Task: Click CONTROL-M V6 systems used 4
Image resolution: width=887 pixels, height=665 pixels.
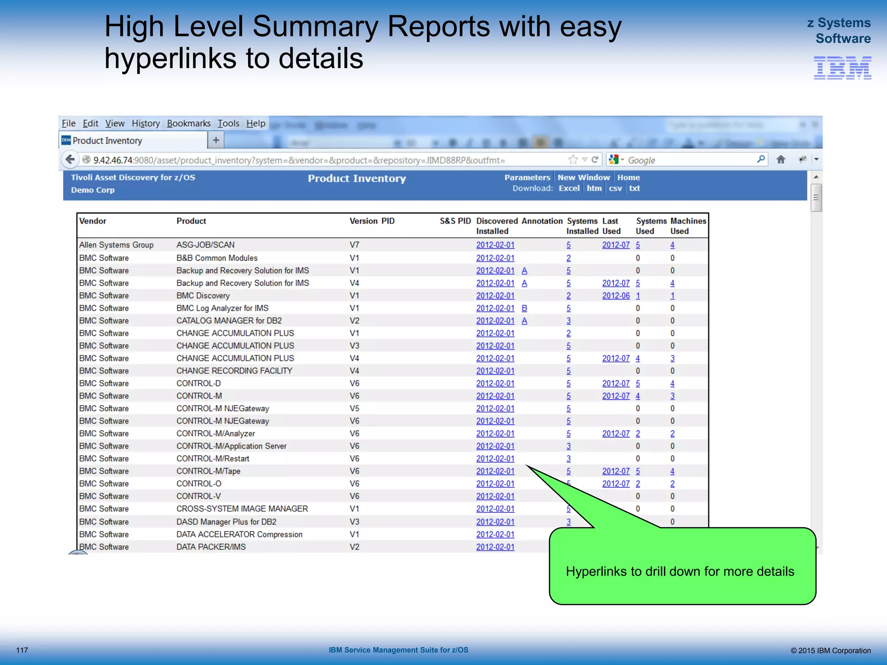Action: (x=638, y=396)
